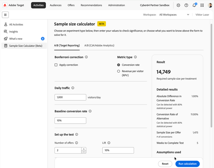Open the Audiences menu

click(x=56, y=5)
